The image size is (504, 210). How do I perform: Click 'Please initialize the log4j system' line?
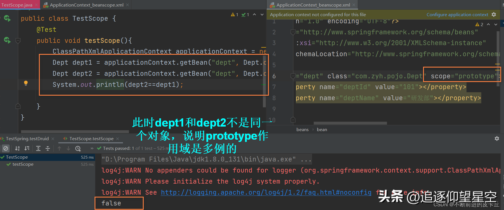(x=210, y=181)
